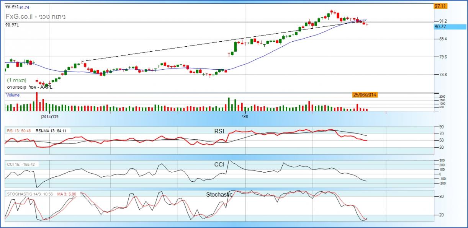Click the CCI panel title
Screen dimensions: 468x228
click(219, 164)
